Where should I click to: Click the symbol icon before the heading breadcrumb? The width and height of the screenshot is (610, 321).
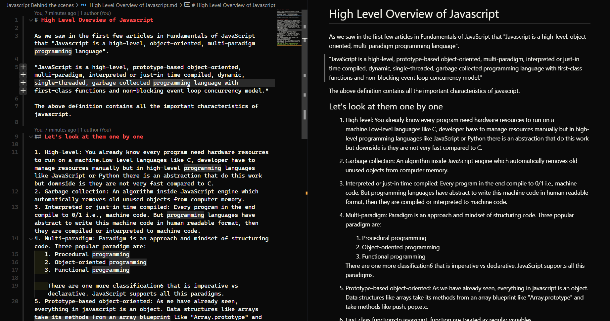(x=187, y=5)
